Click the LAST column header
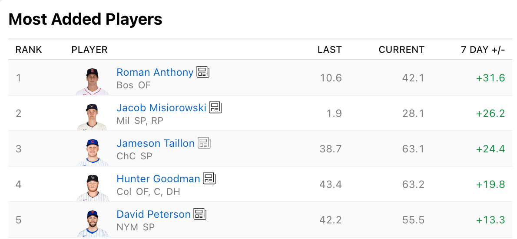 (x=329, y=50)
